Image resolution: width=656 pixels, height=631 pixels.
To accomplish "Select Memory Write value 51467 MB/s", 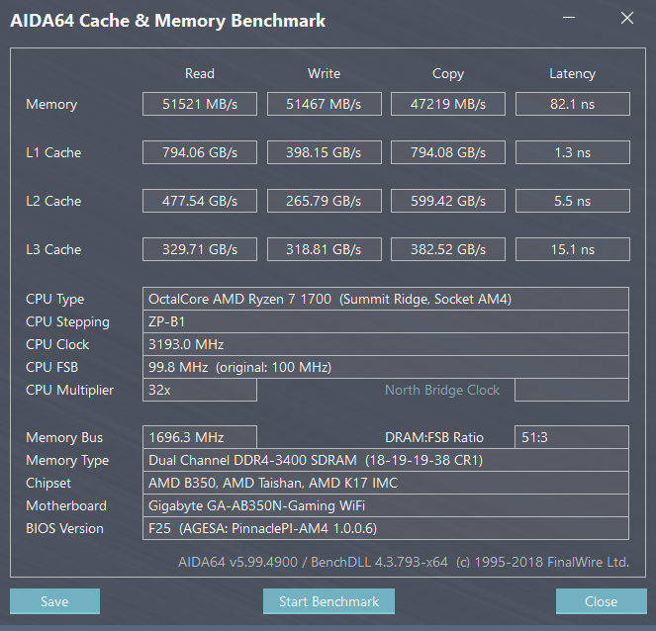I will click(324, 104).
